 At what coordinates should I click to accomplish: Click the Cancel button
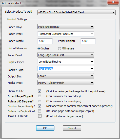[72, 128]
